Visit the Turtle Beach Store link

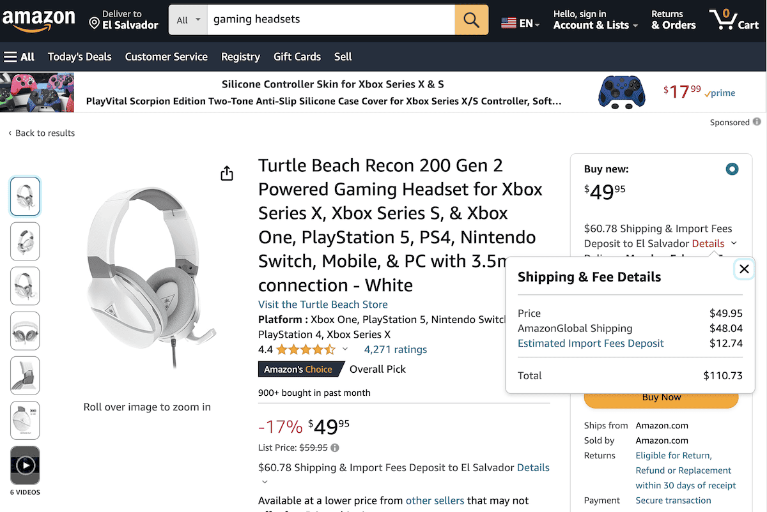pyautogui.click(x=322, y=305)
